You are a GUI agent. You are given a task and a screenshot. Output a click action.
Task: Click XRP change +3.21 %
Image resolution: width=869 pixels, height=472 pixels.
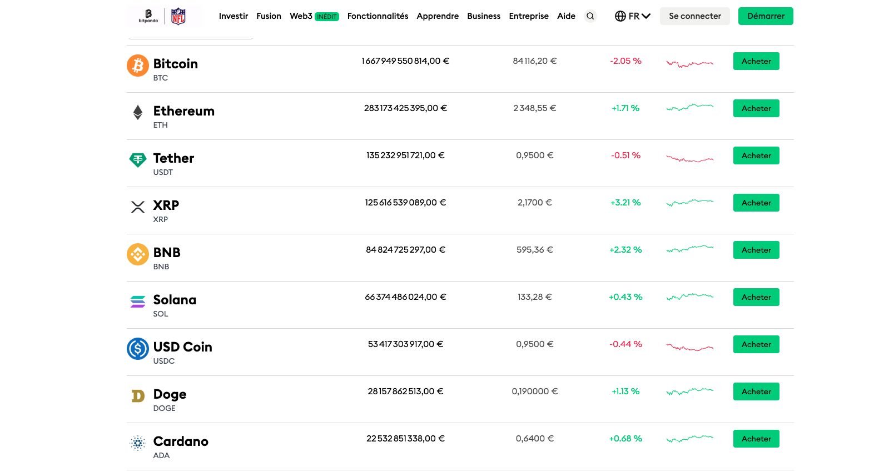(x=625, y=203)
